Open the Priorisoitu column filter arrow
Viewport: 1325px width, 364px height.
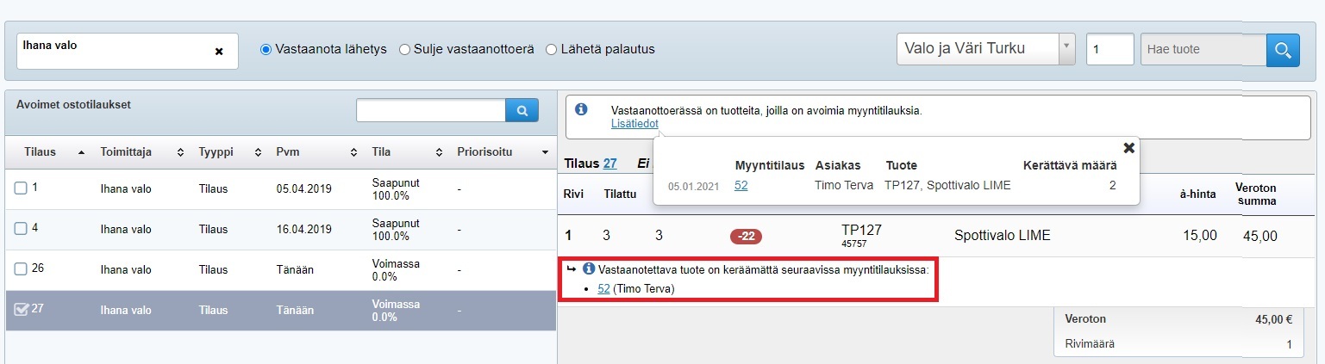544,152
